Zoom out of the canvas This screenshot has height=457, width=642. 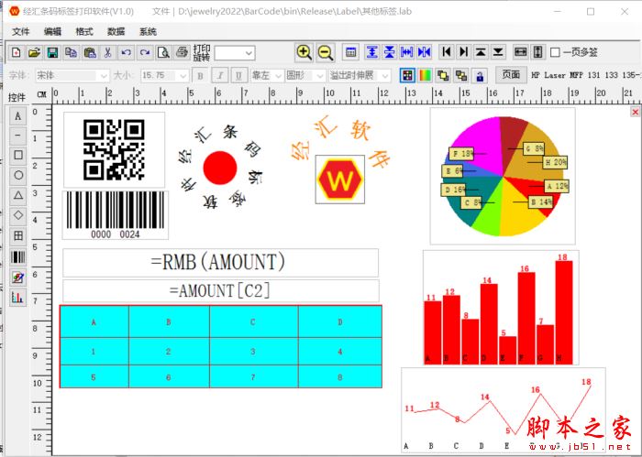tap(326, 52)
